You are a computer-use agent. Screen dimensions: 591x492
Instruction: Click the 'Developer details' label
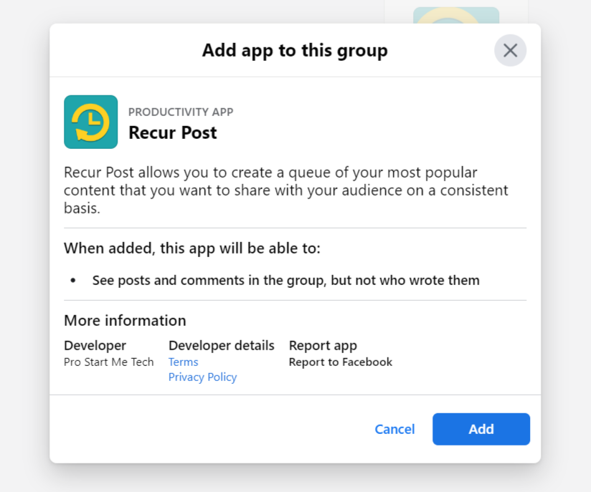click(x=221, y=345)
